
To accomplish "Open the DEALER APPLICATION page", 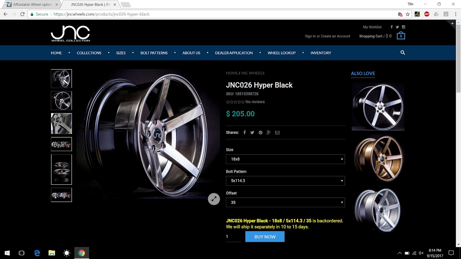I will point(234,53).
